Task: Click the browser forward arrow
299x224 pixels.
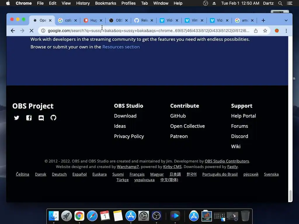Action: pyautogui.click(x=22, y=31)
